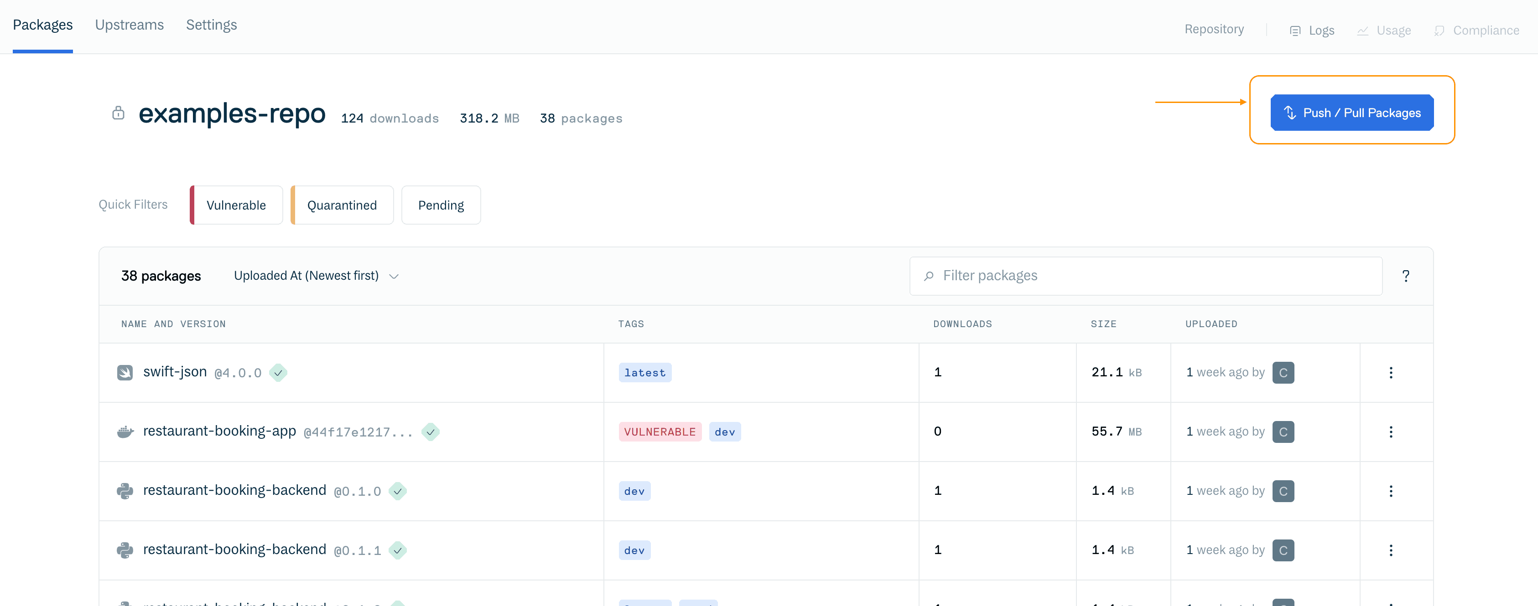Open the kebab menu for swift-json
The height and width of the screenshot is (606, 1538).
point(1391,372)
